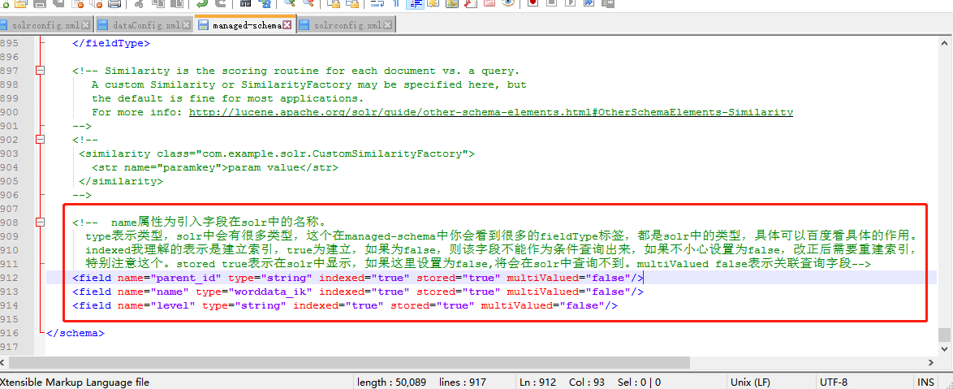The image size is (953, 389).
Task: Click the save icon on the managed-schema tab
Action: pyautogui.click(x=202, y=25)
